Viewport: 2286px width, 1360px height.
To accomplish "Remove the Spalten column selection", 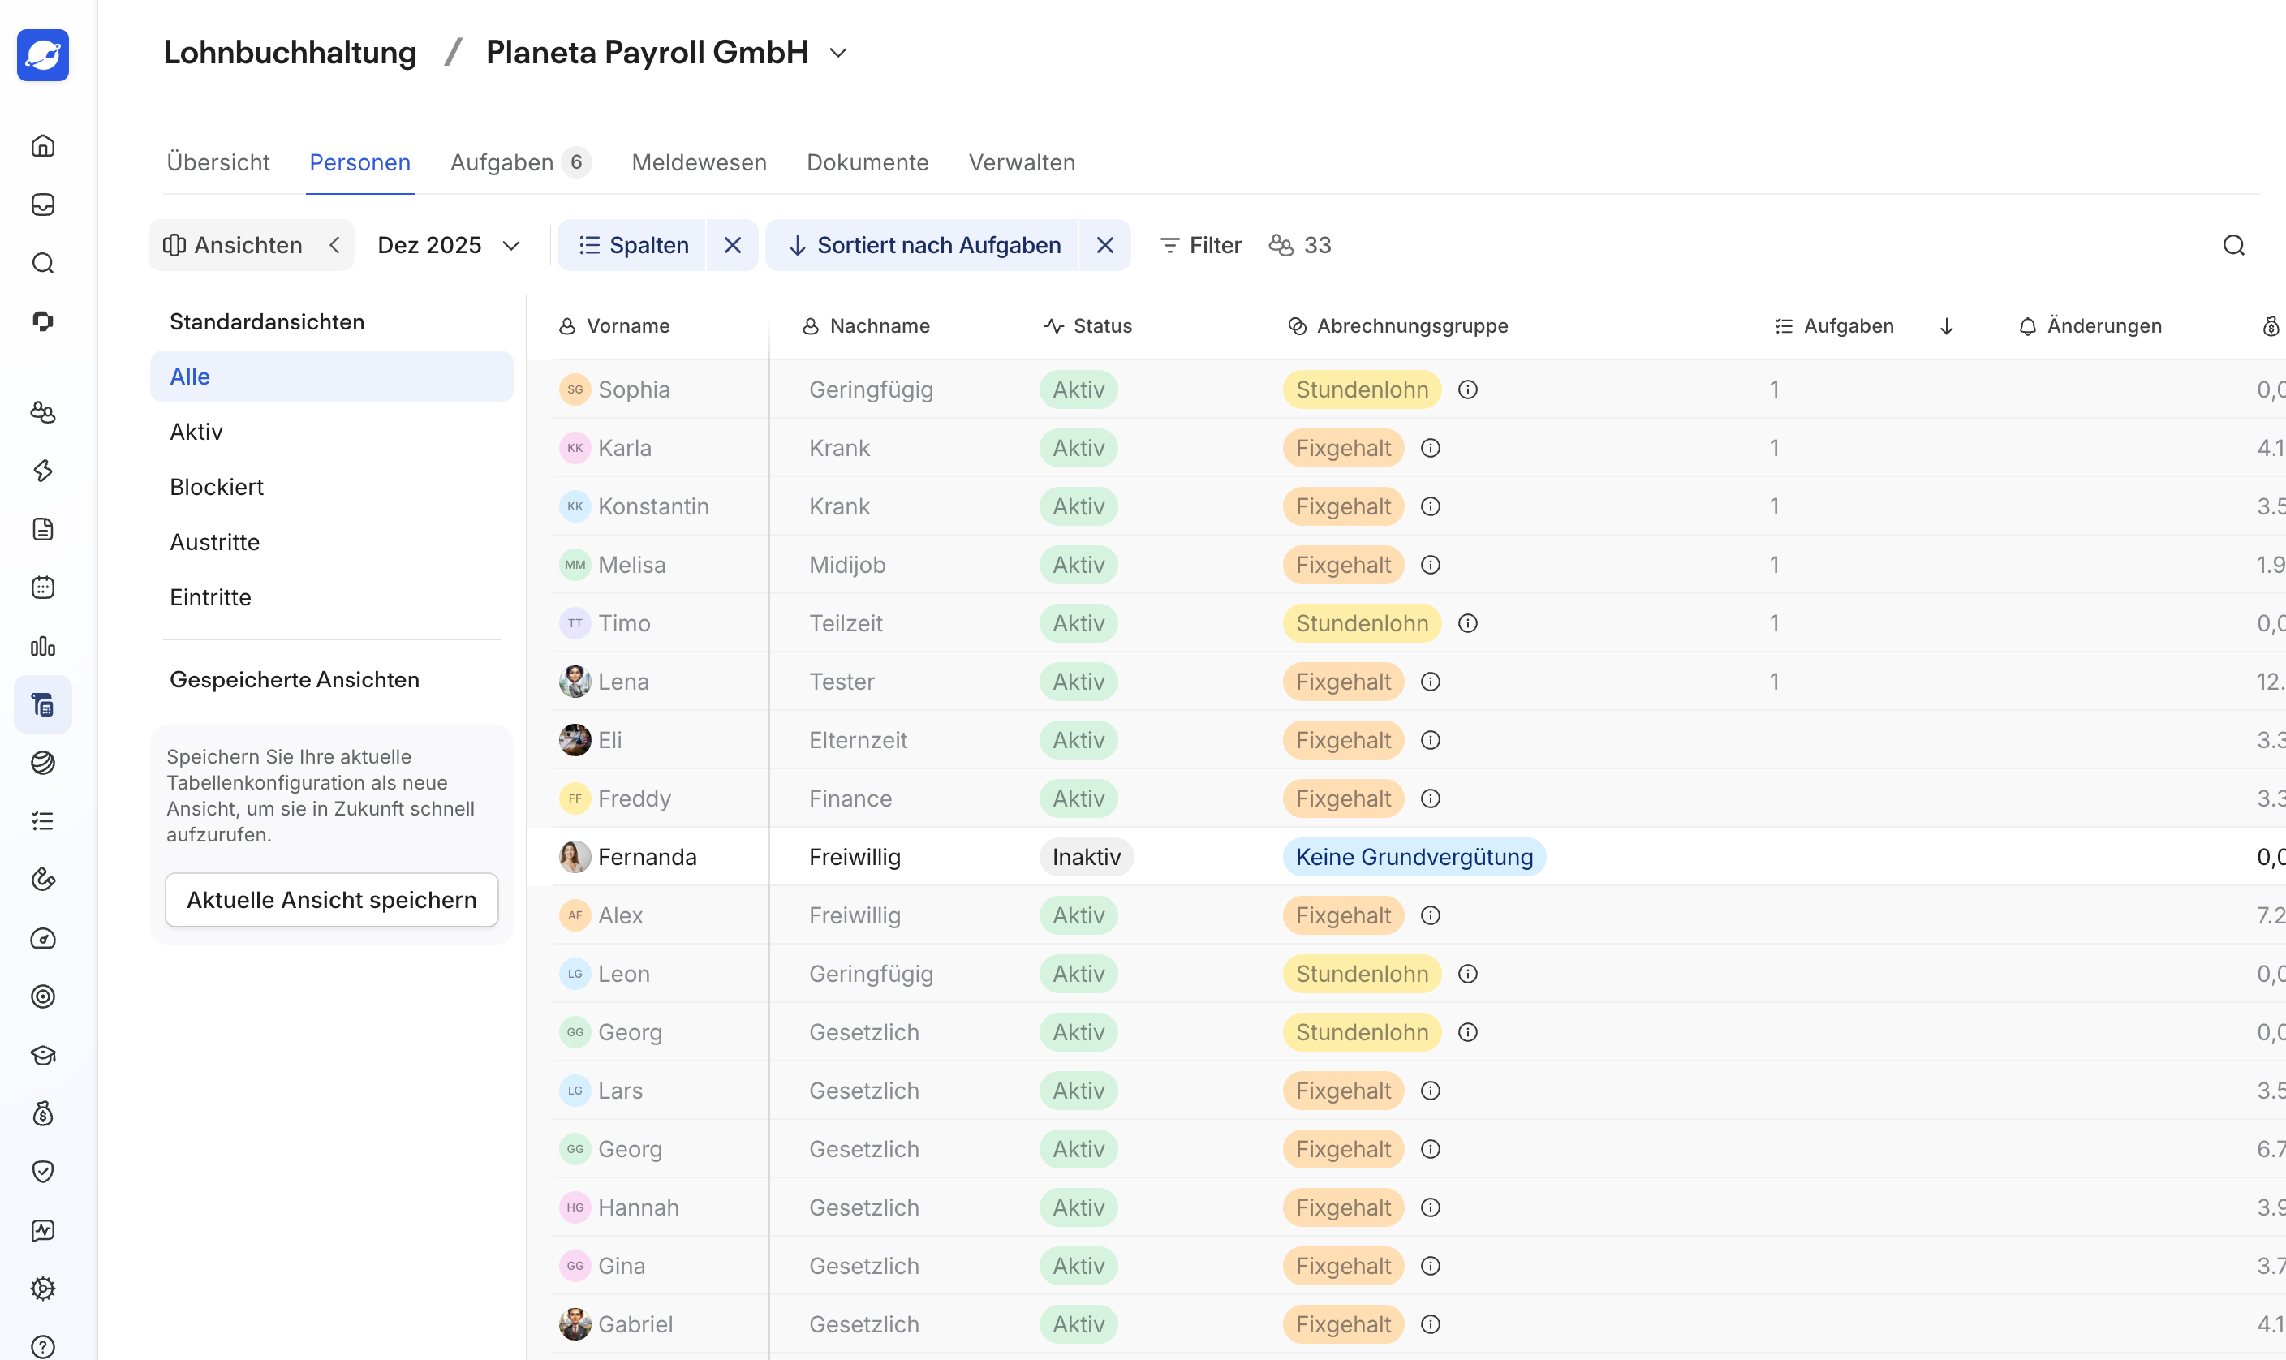I will pos(732,245).
